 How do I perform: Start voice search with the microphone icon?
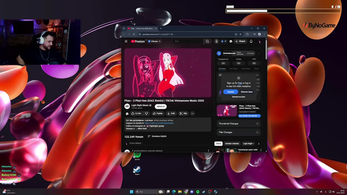(x=216, y=41)
